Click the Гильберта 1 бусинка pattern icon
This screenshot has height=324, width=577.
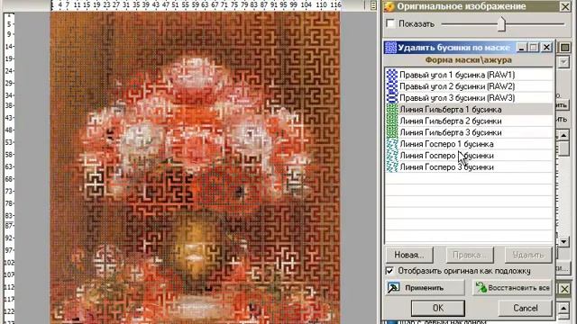click(x=392, y=110)
